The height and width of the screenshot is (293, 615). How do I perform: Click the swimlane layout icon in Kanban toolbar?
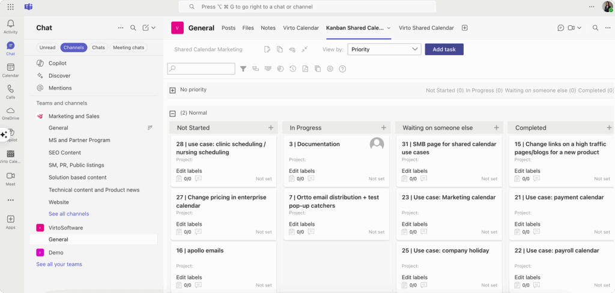pyautogui.click(x=268, y=68)
